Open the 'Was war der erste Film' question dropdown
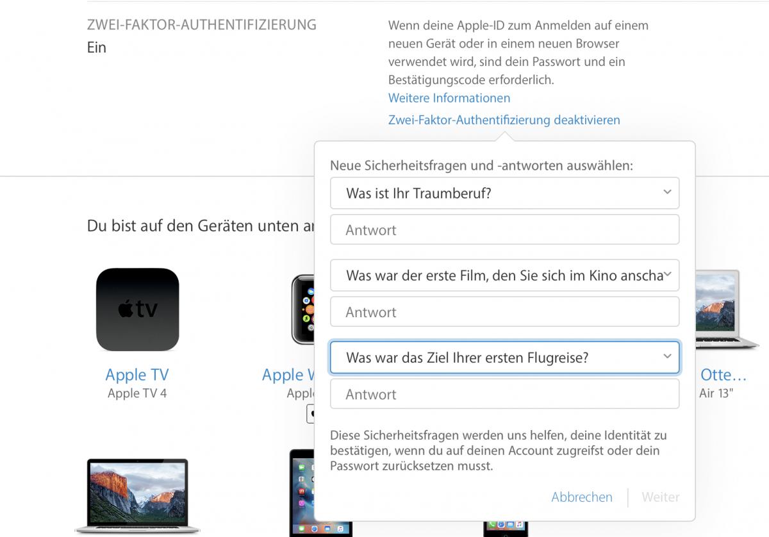769x537 pixels. 504,276
